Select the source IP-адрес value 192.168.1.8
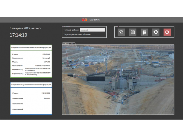The image size is (183, 137). coord(46,54)
